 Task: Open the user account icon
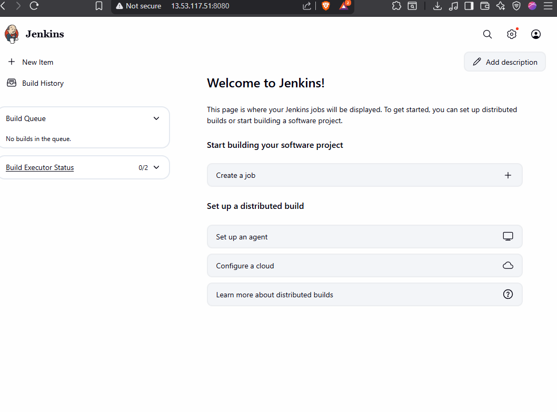(x=536, y=34)
